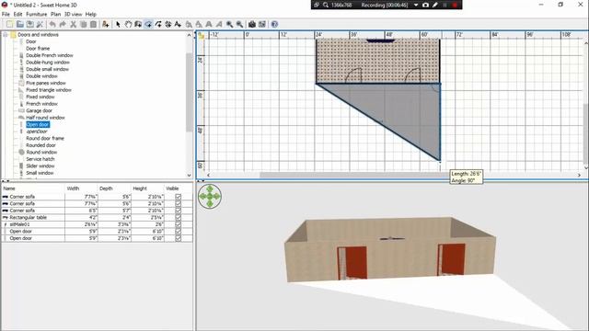Click the catalog vertical scrollbar thumb
Screen dimensions: 589x331
[x=189, y=92]
